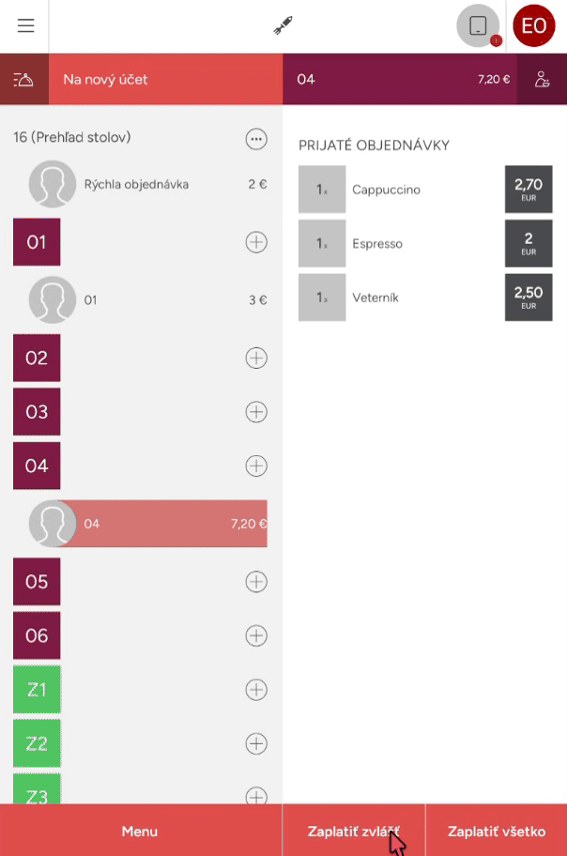The height and width of the screenshot is (856, 567).
Task: Open the hamburger menu
Action: click(25, 26)
